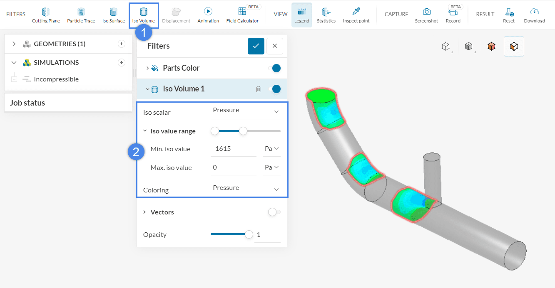The image size is (555, 288).
Task: Open the Iso scalar Pressure dropdown
Action: [246, 111]
